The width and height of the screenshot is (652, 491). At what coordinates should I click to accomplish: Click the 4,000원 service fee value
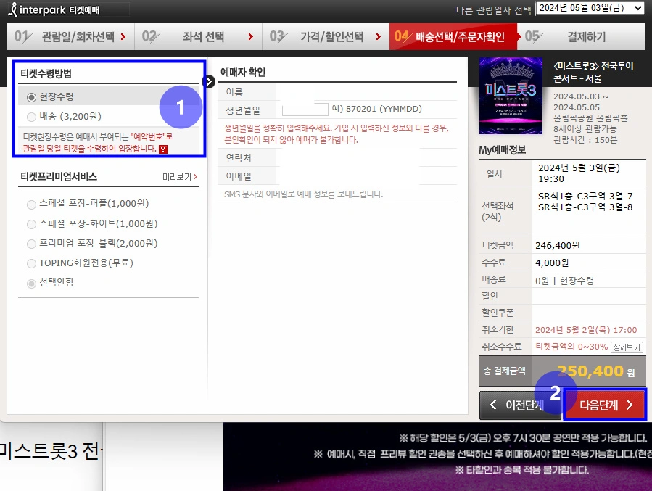[x=552, y=263]
